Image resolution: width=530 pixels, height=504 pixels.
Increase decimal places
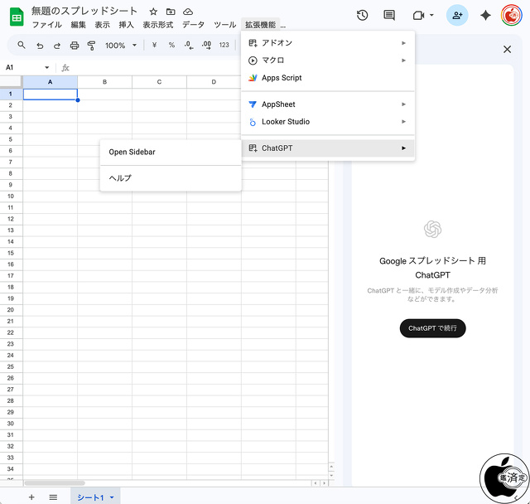click(x=206, y=46)
